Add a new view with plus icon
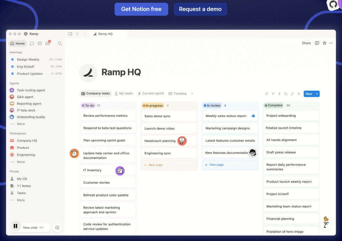Viewport: 342px width, 241px height. (x=192, y=93)
